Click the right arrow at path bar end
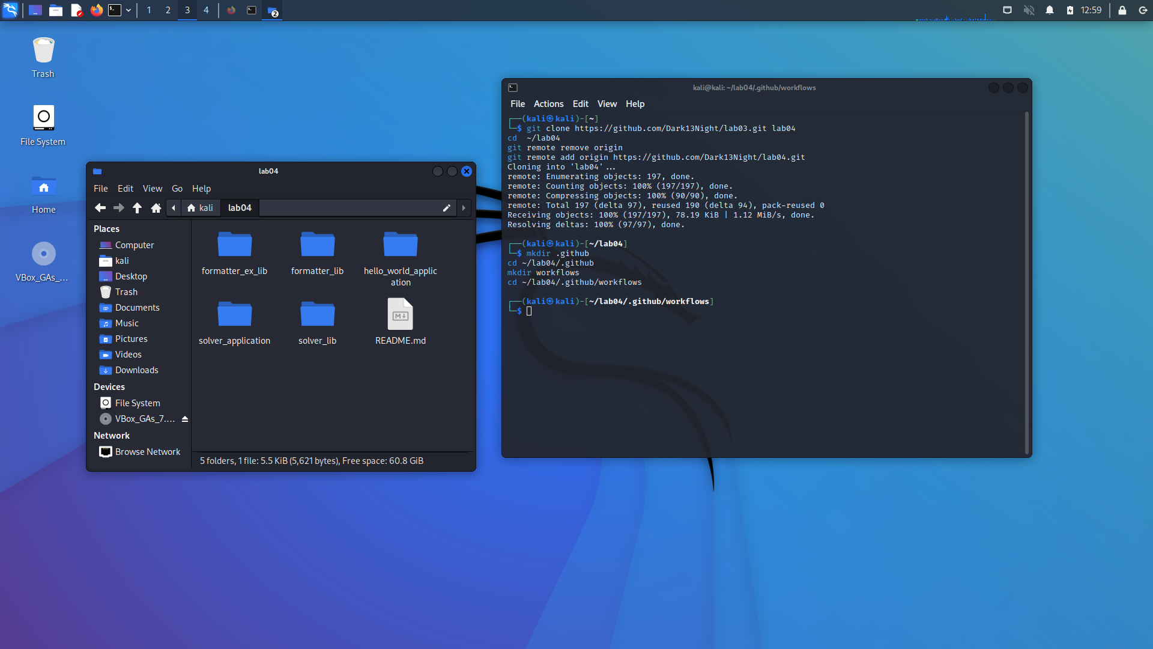Viewport: 1153px width, 649px height. pyautogui.click(x=464, y=207)
